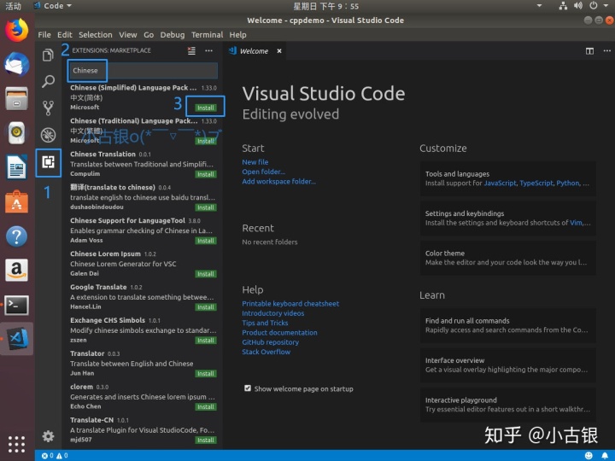Open the feedback smiley in status bar

(x=589, y=456)
